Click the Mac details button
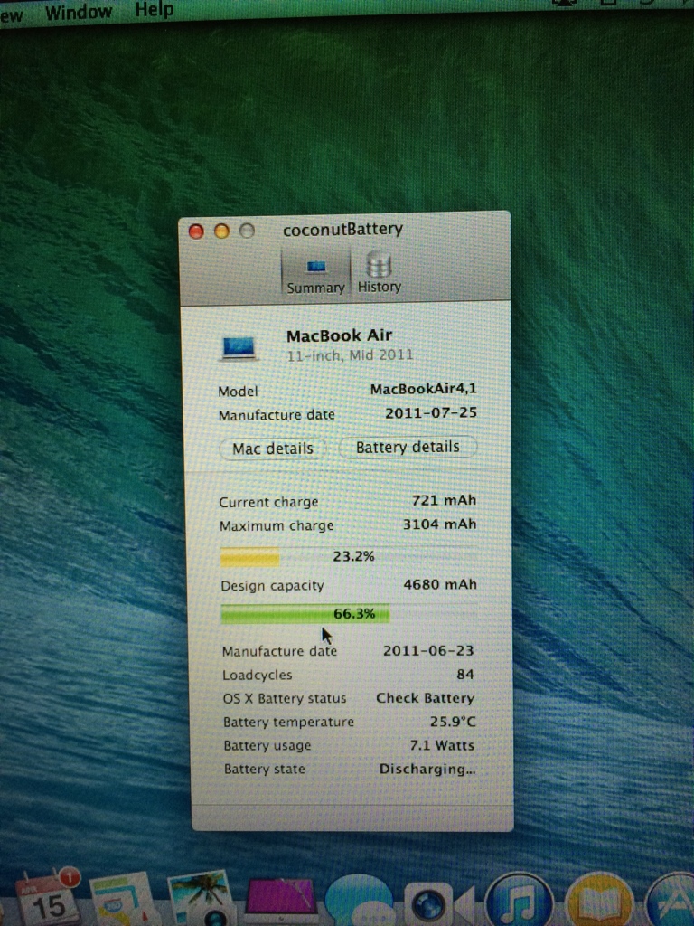The height and width of the screenshot is (926, 694). click(x=273, y=449)
